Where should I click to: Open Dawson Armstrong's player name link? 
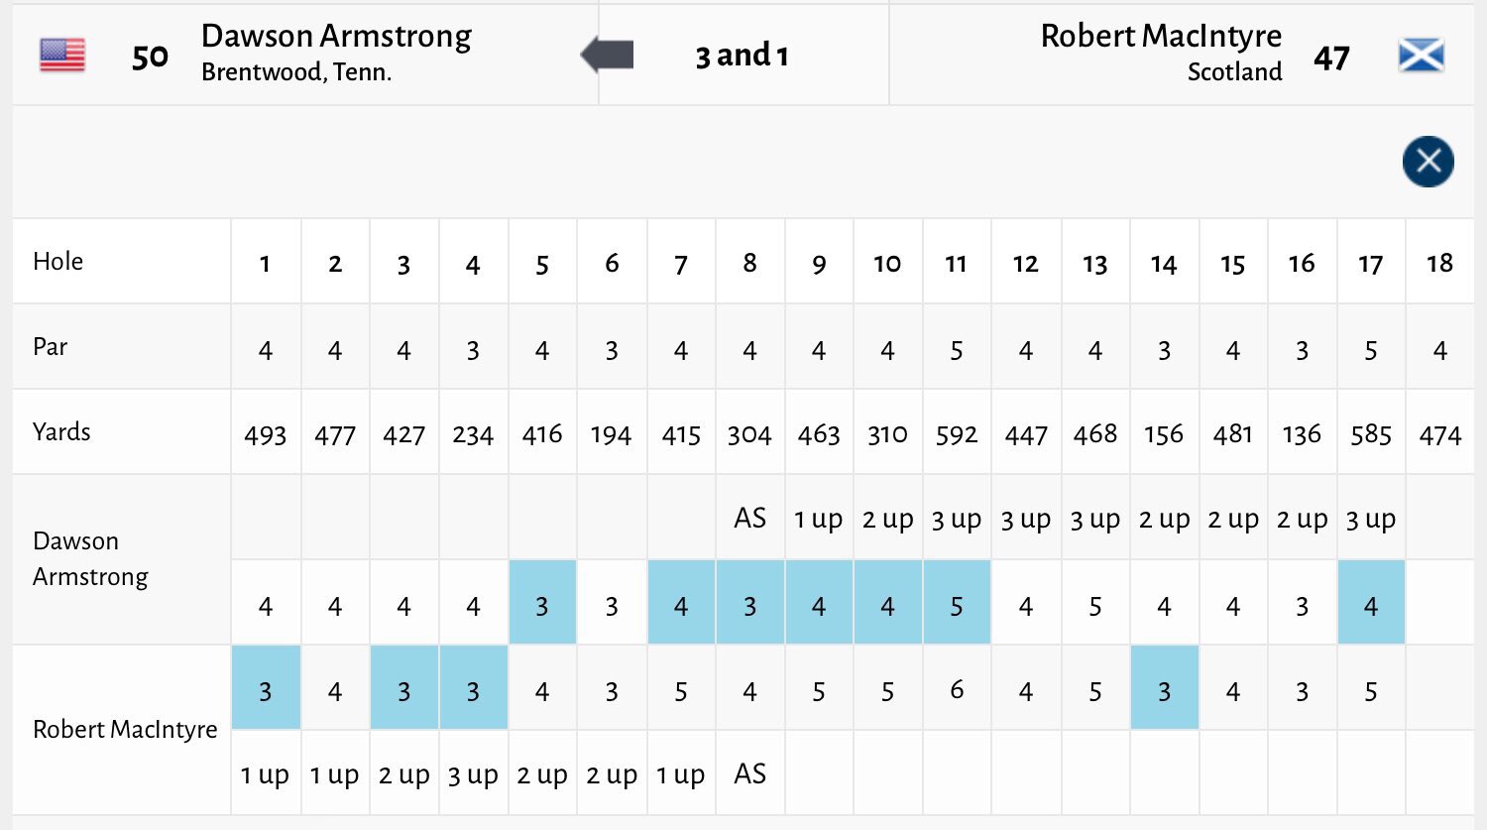[336, 37]
